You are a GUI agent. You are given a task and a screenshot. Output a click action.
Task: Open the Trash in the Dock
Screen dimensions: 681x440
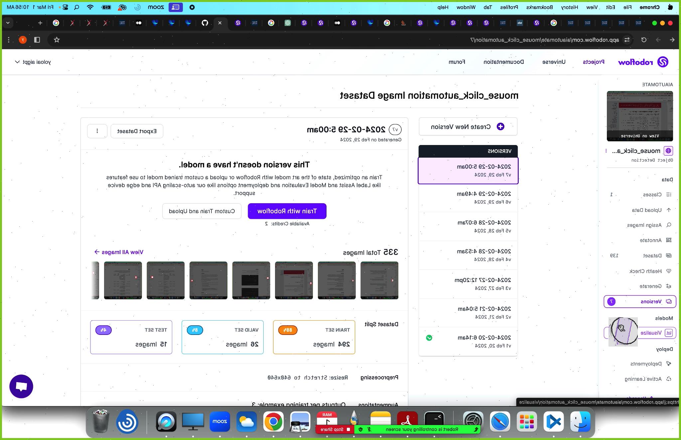coord(100,421)
